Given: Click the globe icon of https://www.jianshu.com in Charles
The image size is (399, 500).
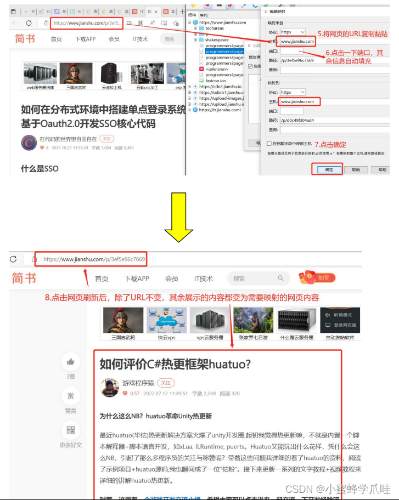Looking at the screenshot, I should click(195, 22).
